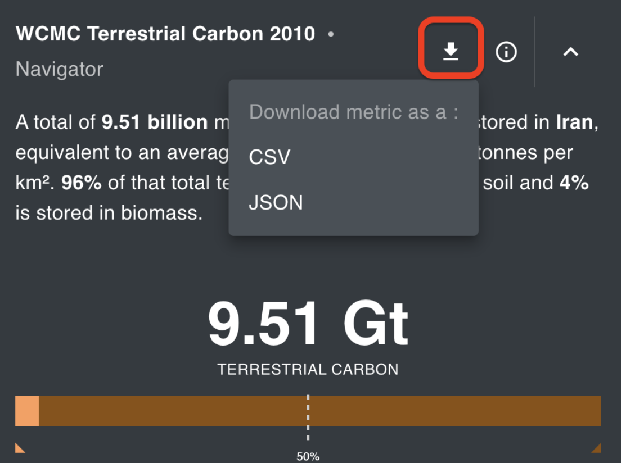
Task: Click the dark brown soil bar segment
Action: pyautogui.click(x=450, y=411)
